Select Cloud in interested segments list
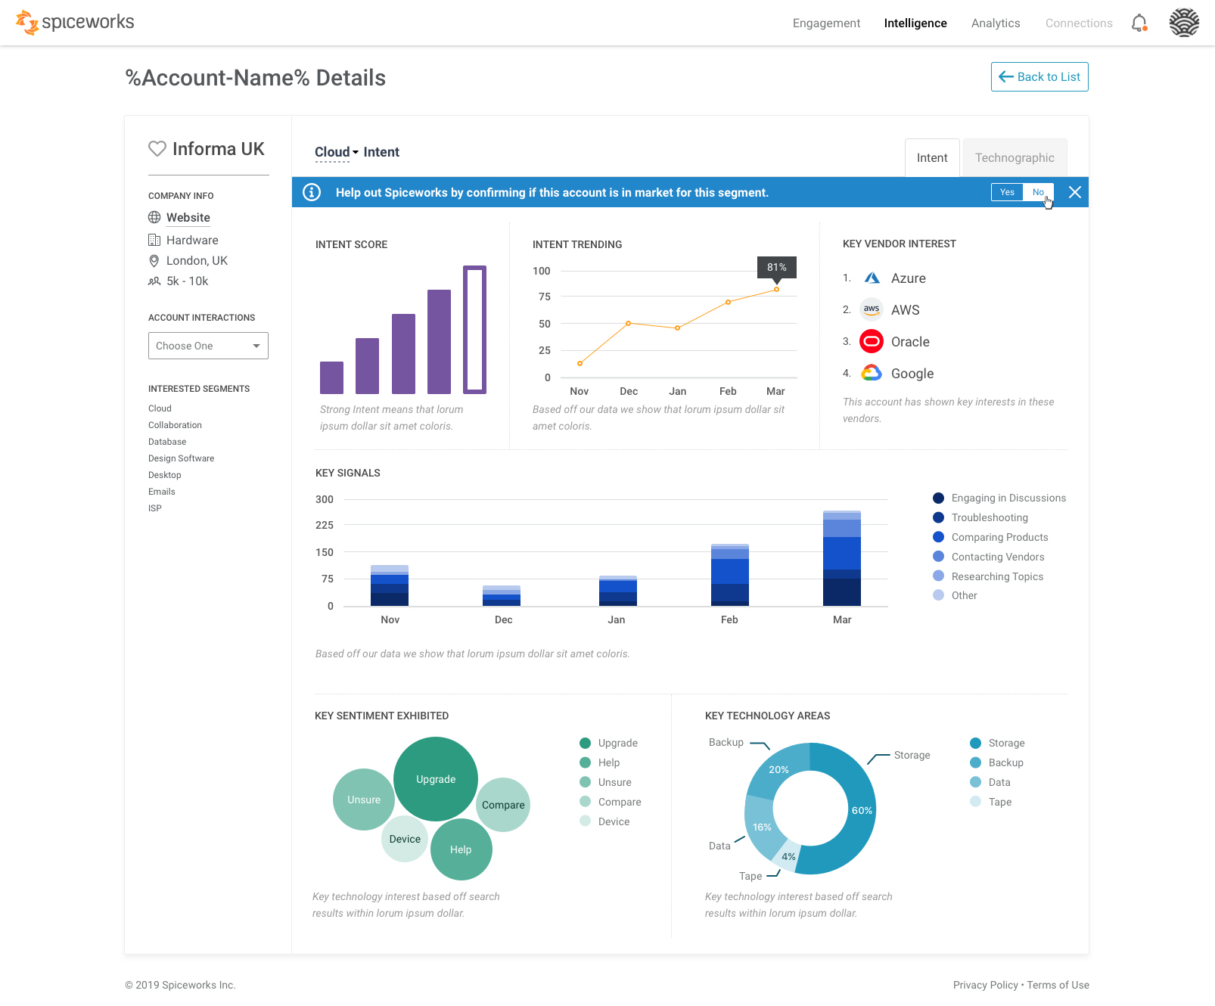 pyautogui.click(x=160, y=408)
